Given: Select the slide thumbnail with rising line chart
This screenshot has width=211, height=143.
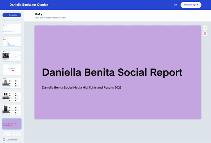Looking at the screenshot, I should click(x=12, y=56).
